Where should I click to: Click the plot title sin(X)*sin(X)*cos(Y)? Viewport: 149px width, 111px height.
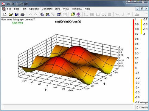[68, 22]
